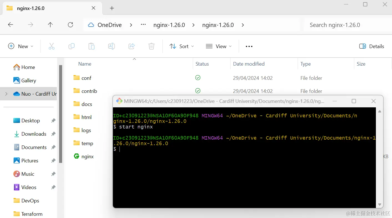The height and width of the screenshot is (218, 392).
Task: Sort files by the Size column
Action: tap(361, 64)
